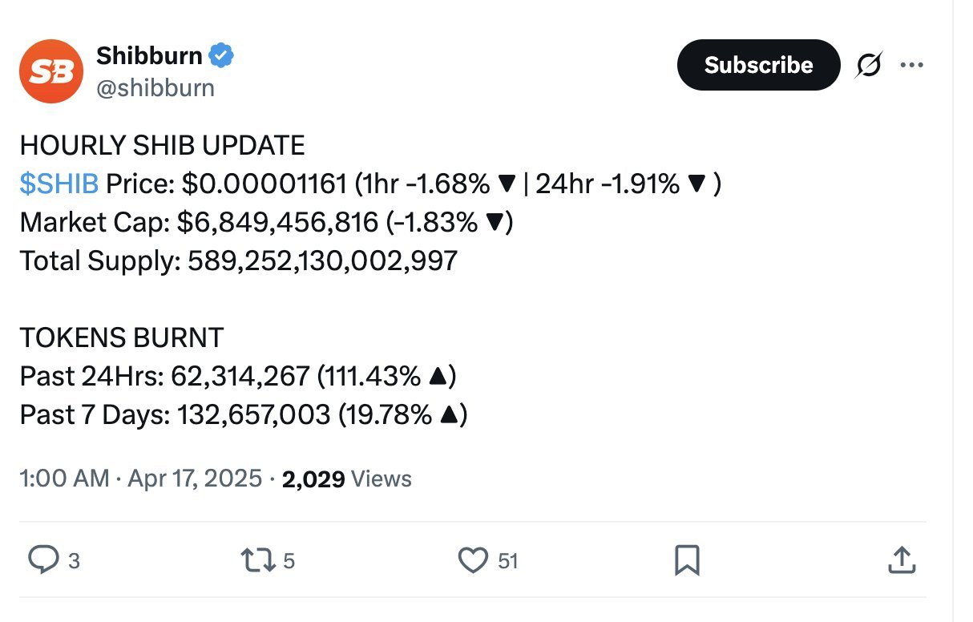Click the blue verified badge
The width and height of the screenshot is (973, 622).
[221, 55]
